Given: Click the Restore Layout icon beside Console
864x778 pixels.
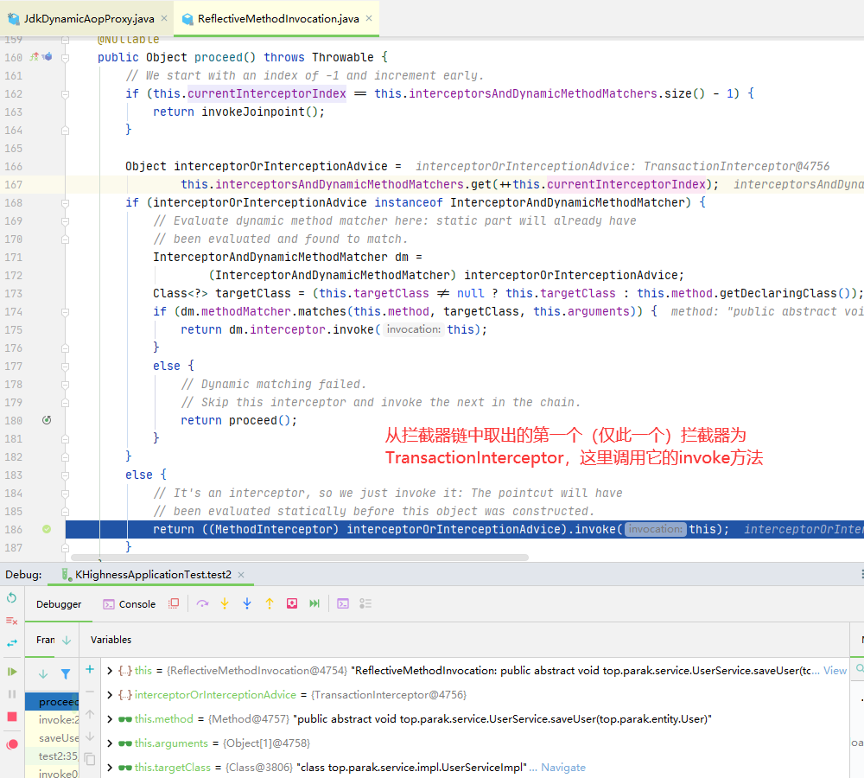Looking at the screenshot, I should click(174, 603).
